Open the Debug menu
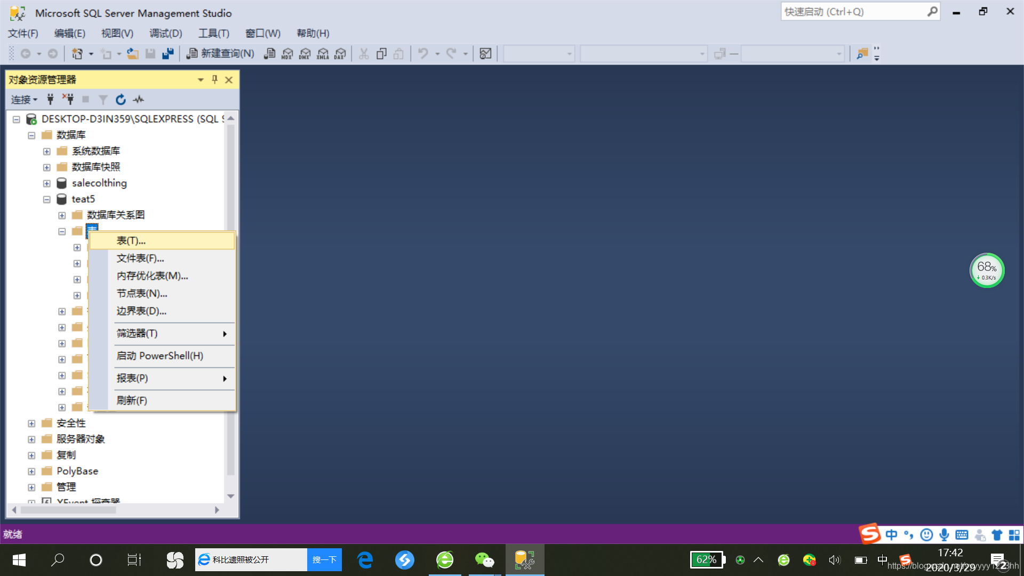The height and width of the screenshot is (576, 1024). pos(165,33)
